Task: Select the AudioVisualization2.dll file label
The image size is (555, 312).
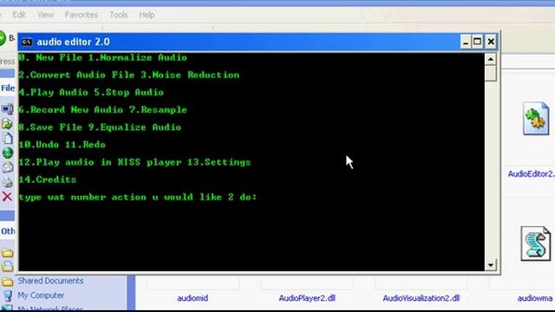Action: coord(421,298)
